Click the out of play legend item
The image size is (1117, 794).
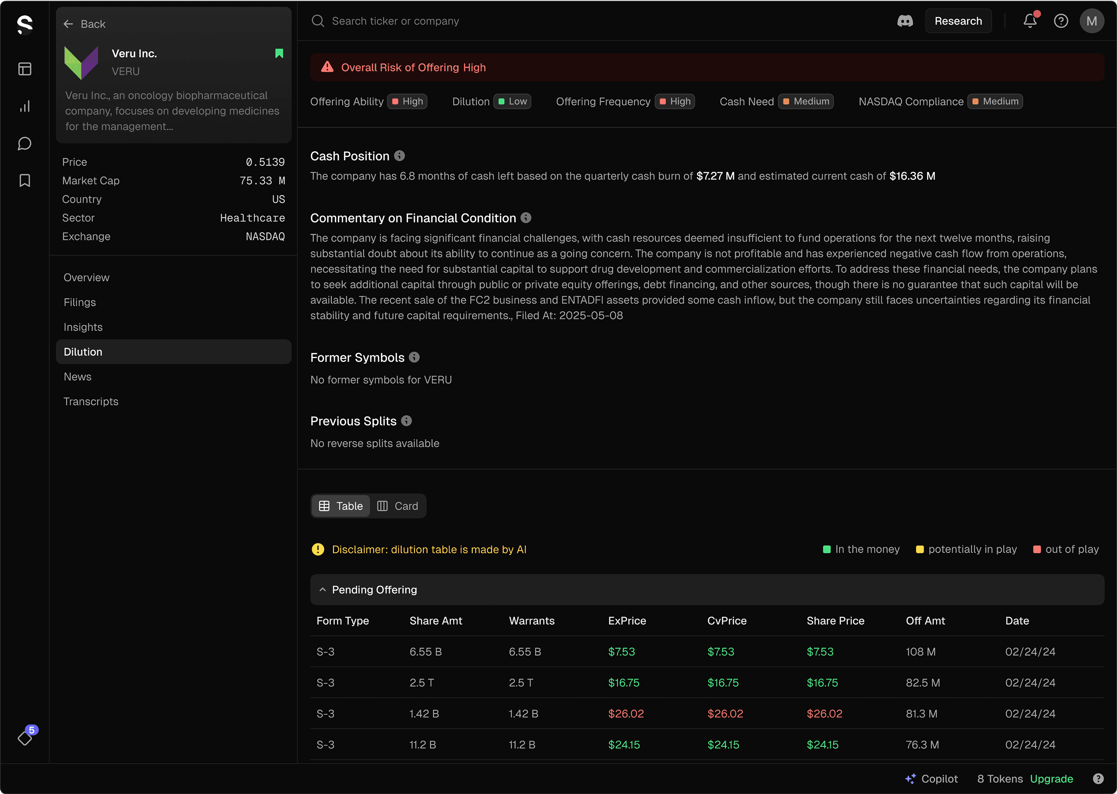point(1066,550)
